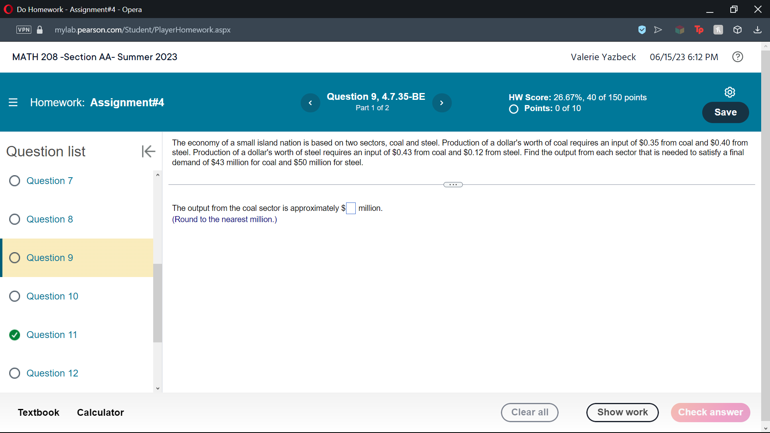Image resolution: width=770 pixels, height=433 pixels.
Task: Open the Trustpilot extension icon
Action: 699,30
